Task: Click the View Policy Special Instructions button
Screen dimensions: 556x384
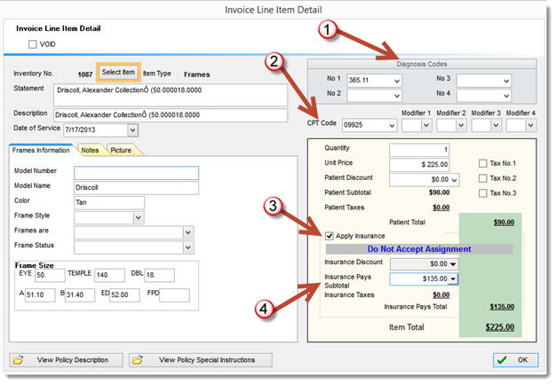Action: tap(201, 360)
